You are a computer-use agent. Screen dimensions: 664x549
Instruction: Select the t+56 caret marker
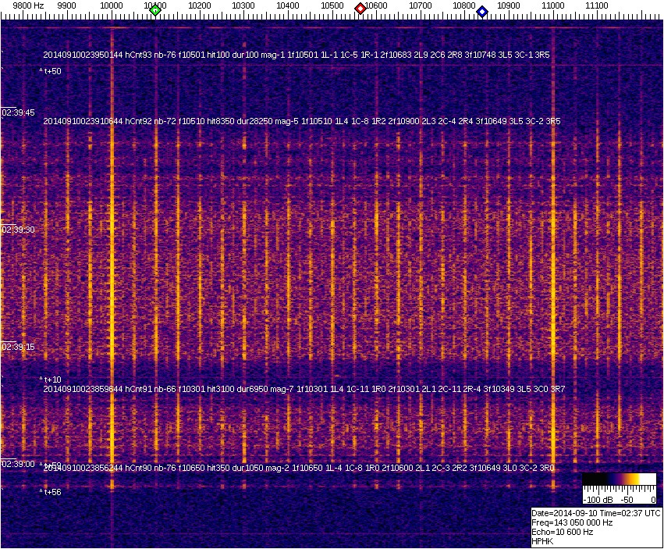click(51, 492)
